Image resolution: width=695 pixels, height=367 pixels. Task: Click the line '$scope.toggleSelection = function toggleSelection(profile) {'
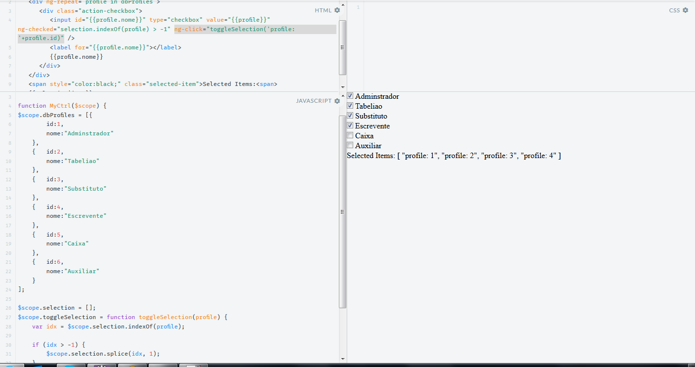pyautogui.click(x=123, y=317)
